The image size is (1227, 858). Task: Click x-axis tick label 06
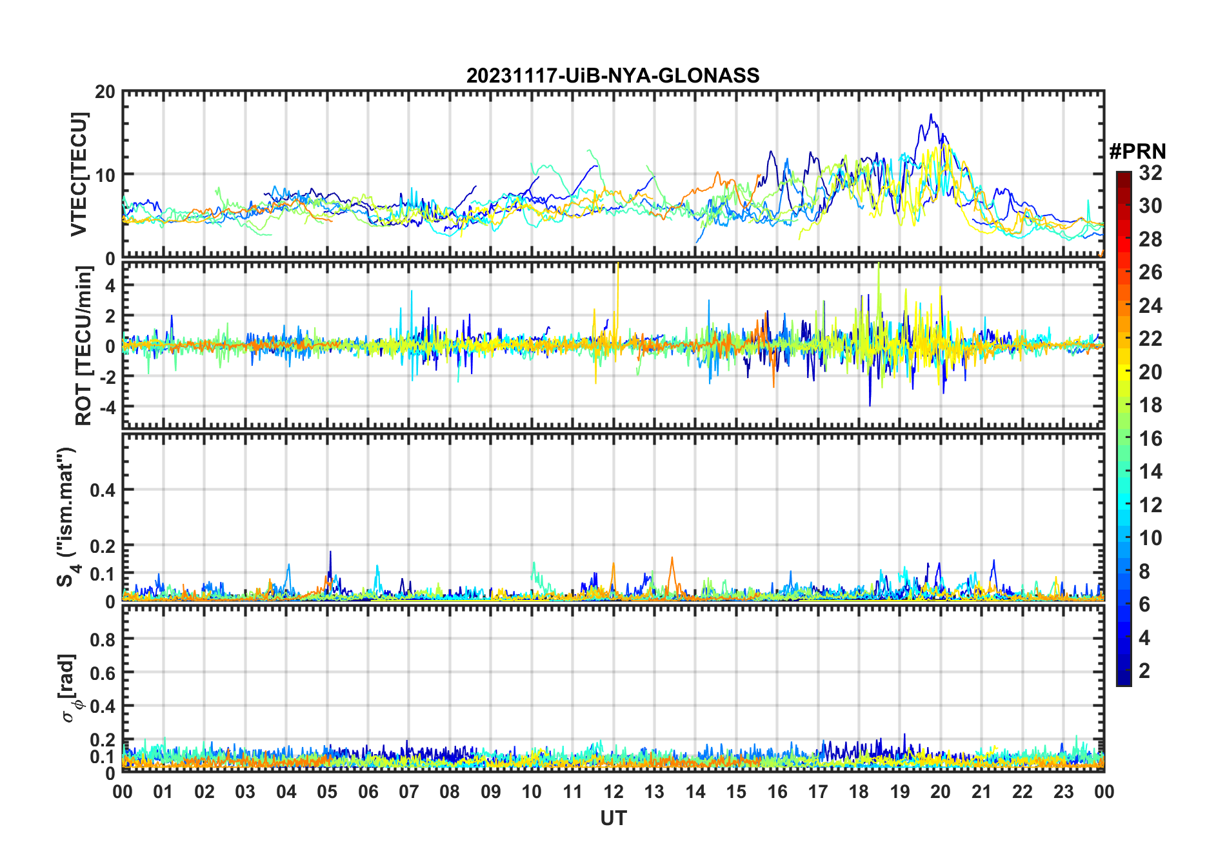coord(368,792)
